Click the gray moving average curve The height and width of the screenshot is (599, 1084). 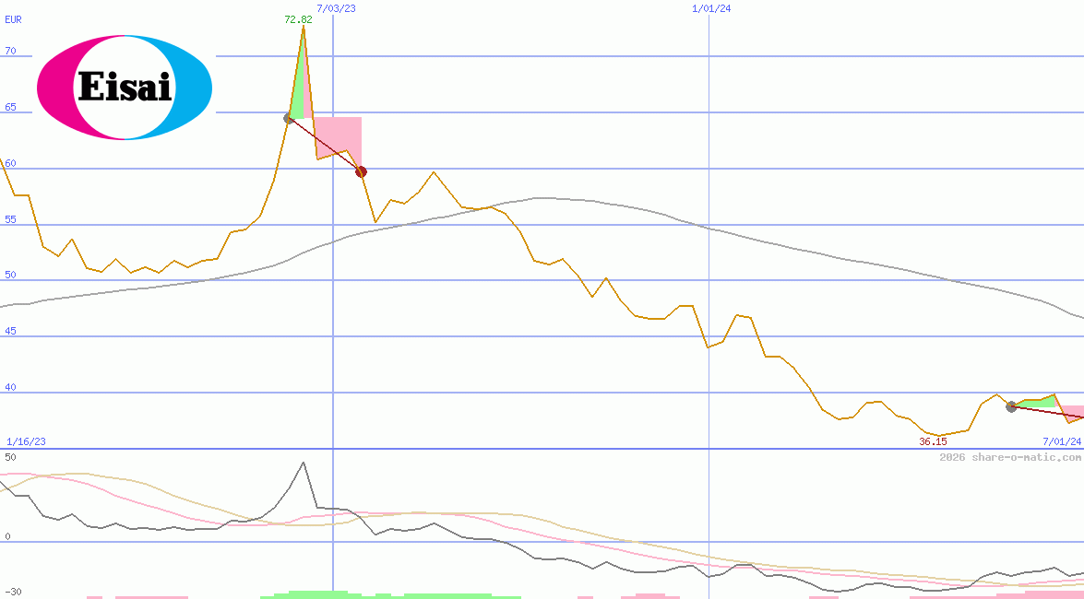[x=544, y=197]
